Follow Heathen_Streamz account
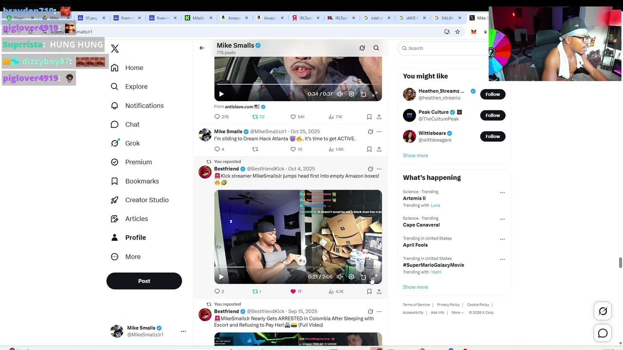Viewport: 623px width, 350px height. pyautogui.click(x=493, y=94)
